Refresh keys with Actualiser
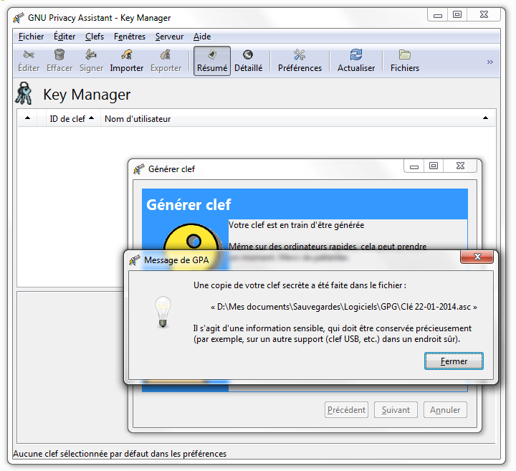This screenshot has height=471, width=516. 356,61
